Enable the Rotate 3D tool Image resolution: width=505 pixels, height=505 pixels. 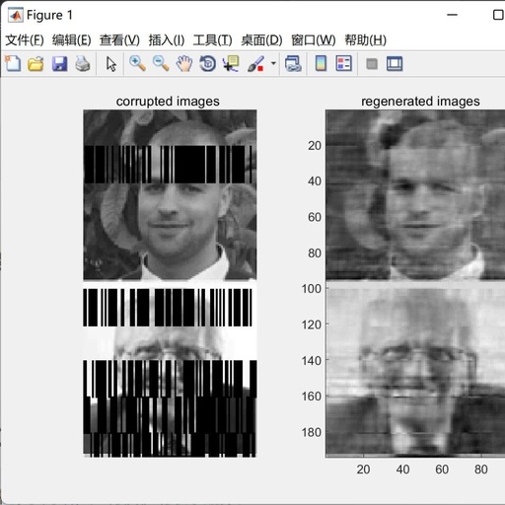pyautogui.click(x=208, y=64)
